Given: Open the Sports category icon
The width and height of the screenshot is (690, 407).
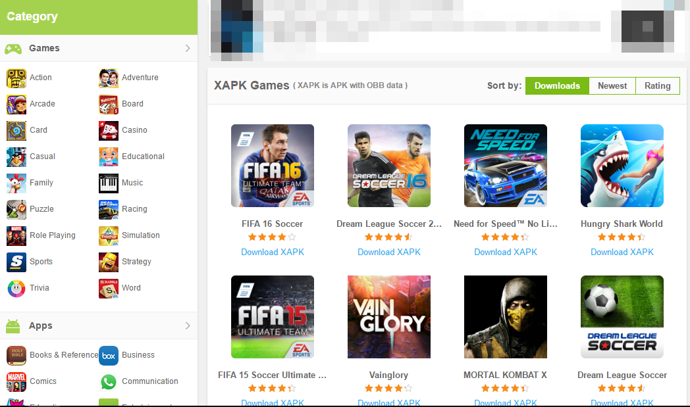Looking at the screenshot, I should click(x=16, y=262).
